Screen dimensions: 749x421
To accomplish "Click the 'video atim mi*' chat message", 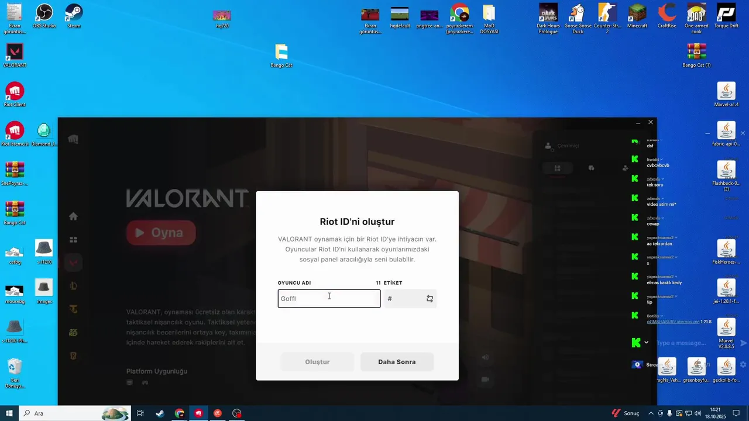I will (661, 204).
